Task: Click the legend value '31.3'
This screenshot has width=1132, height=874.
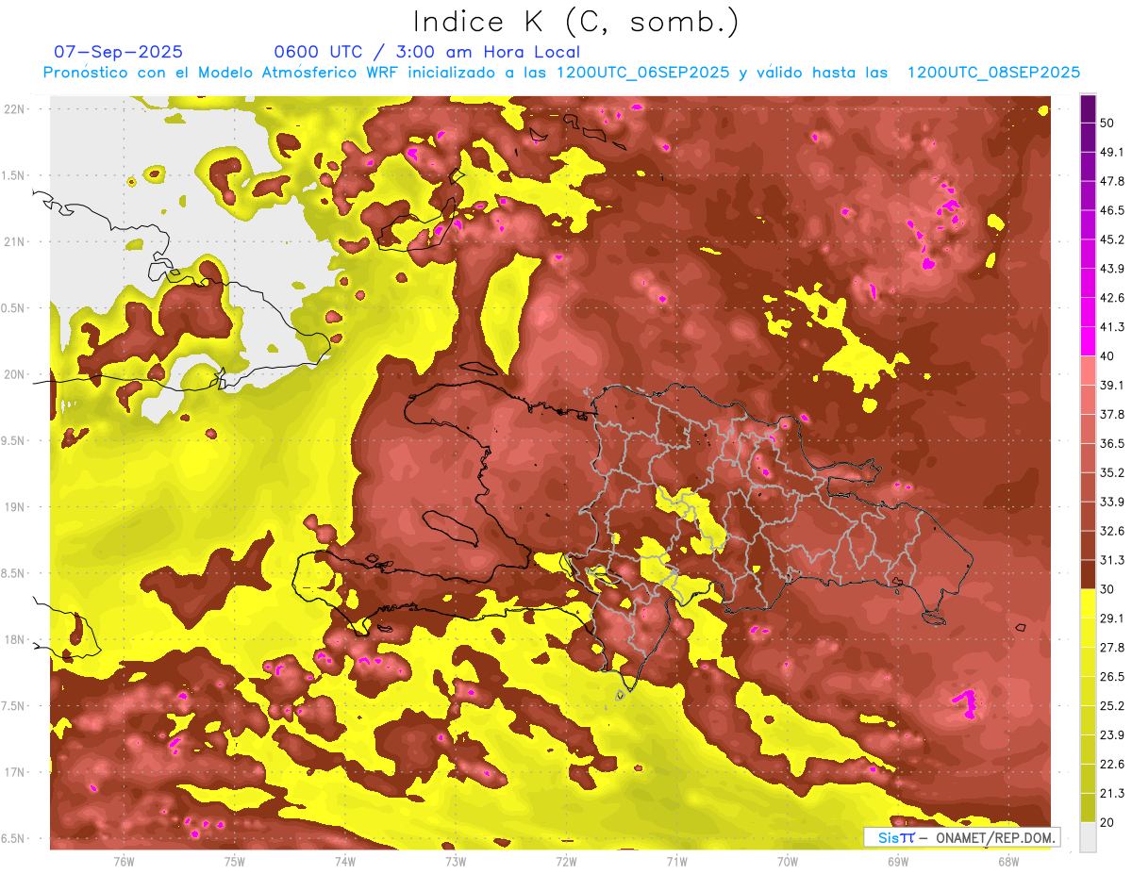Action: pyautogui.click(x=1111, y=560)
